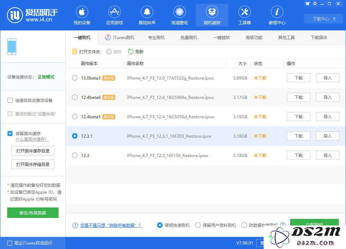346x249 pixels.
Task: Switch to 专业刷机 tab
Action: [156, 37]
